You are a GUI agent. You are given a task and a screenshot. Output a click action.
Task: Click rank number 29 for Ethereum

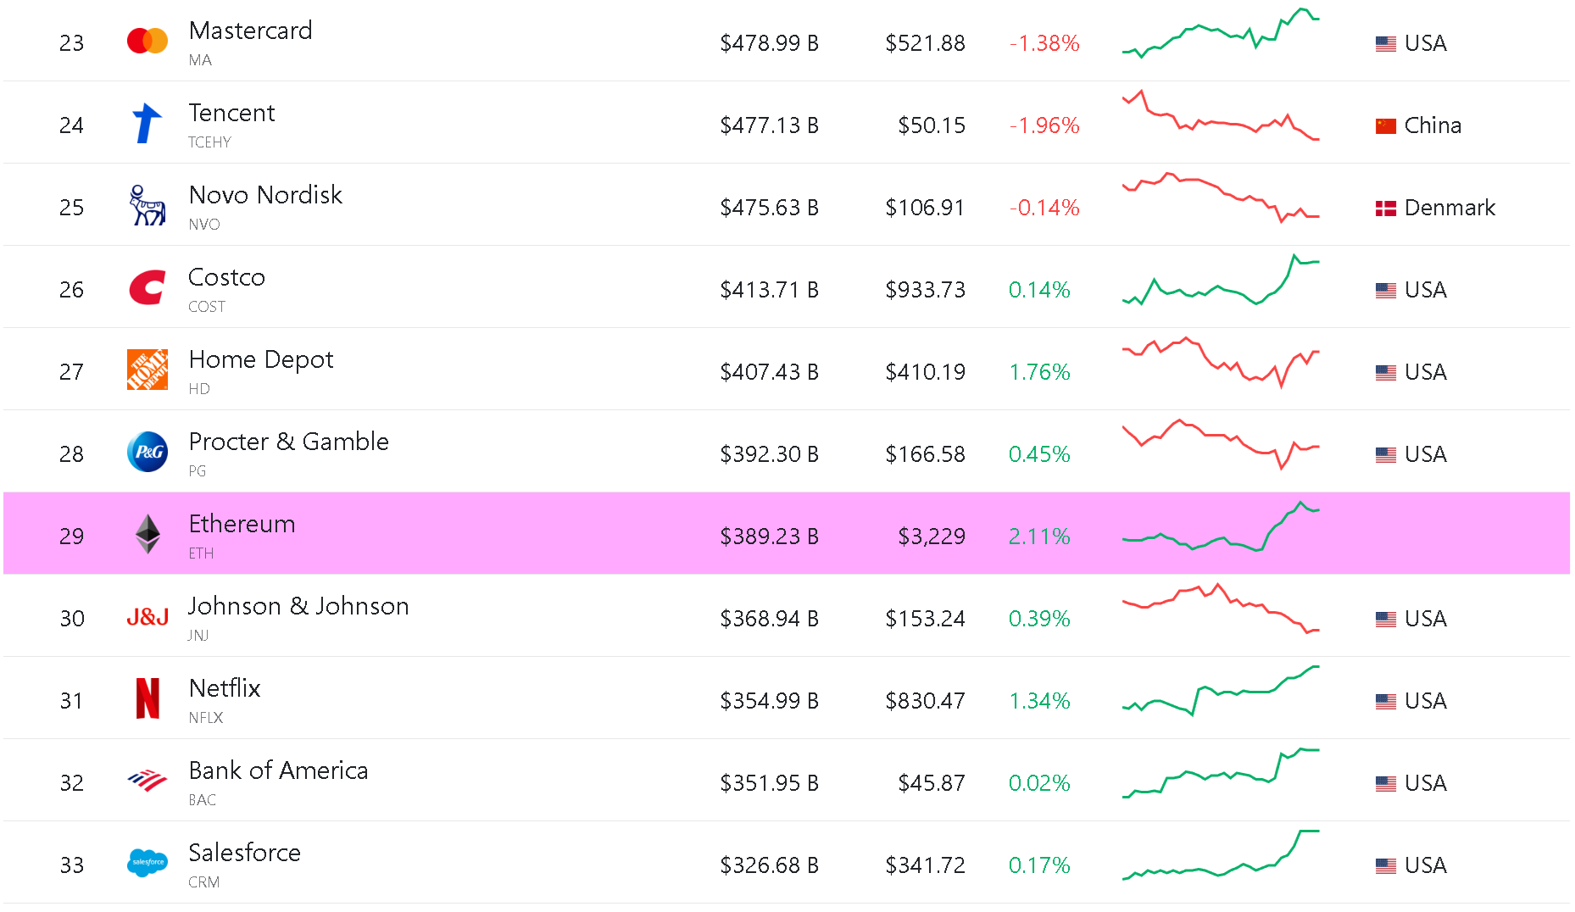72,537
